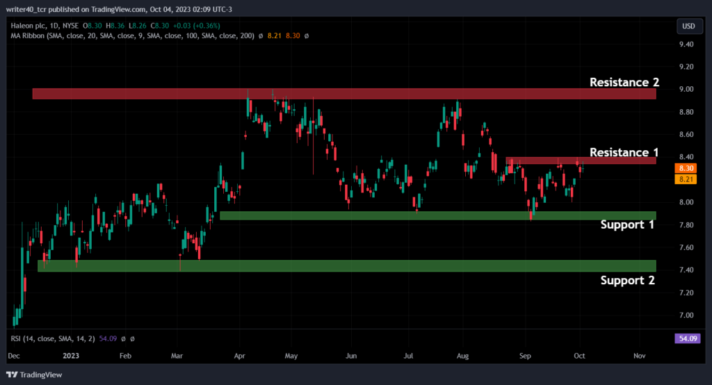Screen dimensions: 712x385
Task: Click the 8.80 price axis label
Action: coord(686,112)
